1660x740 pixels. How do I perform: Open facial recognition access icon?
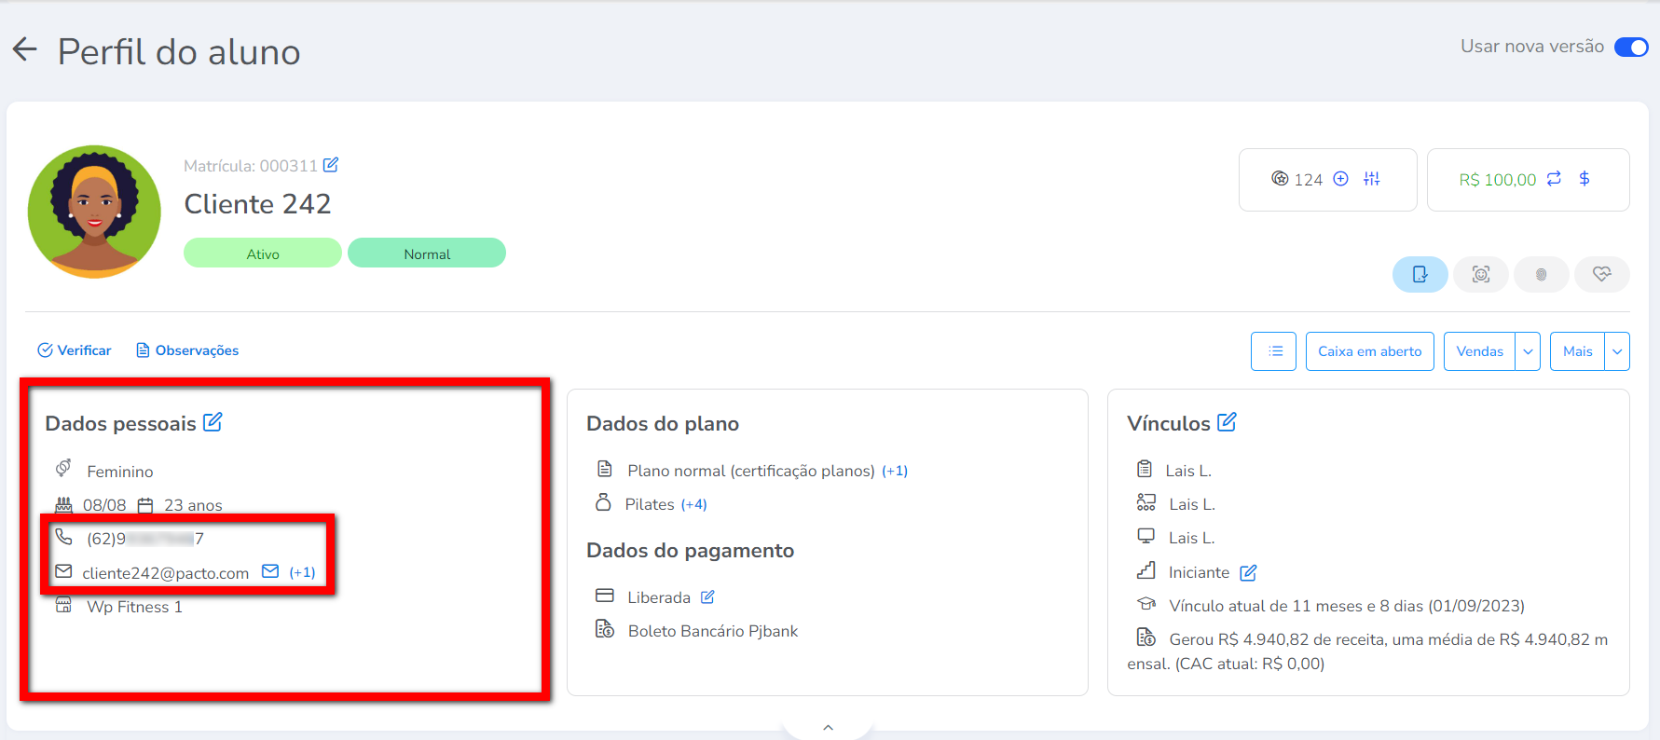point(1480,274)
